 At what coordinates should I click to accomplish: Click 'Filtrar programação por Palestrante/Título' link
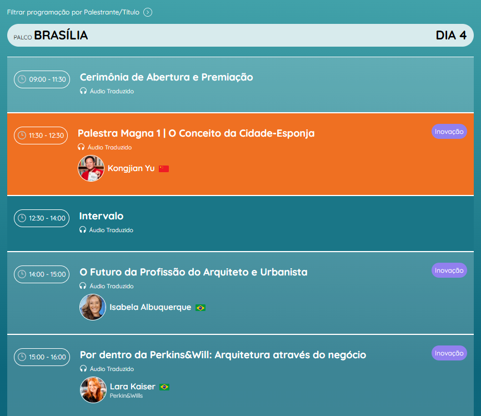pyautogui.click(x=73, y=12)
